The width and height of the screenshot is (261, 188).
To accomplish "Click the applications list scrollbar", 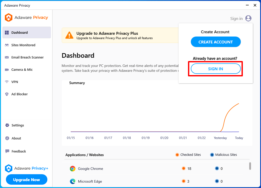I will pyautogui.click(x=250, y=166).
